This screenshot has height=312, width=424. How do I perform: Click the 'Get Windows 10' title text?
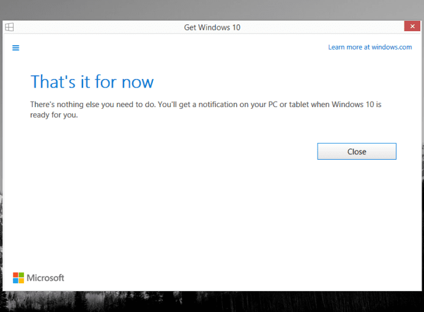click(212, 28)
